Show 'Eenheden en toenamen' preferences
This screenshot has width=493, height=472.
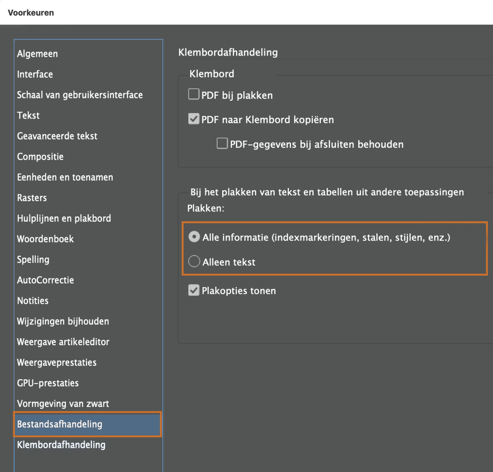tap(65, 177)
